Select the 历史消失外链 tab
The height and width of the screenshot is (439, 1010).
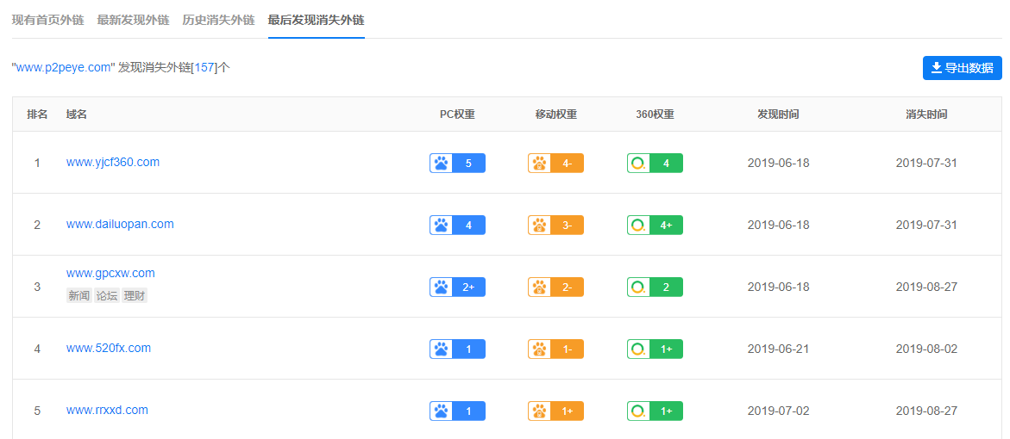pos(218,20)
